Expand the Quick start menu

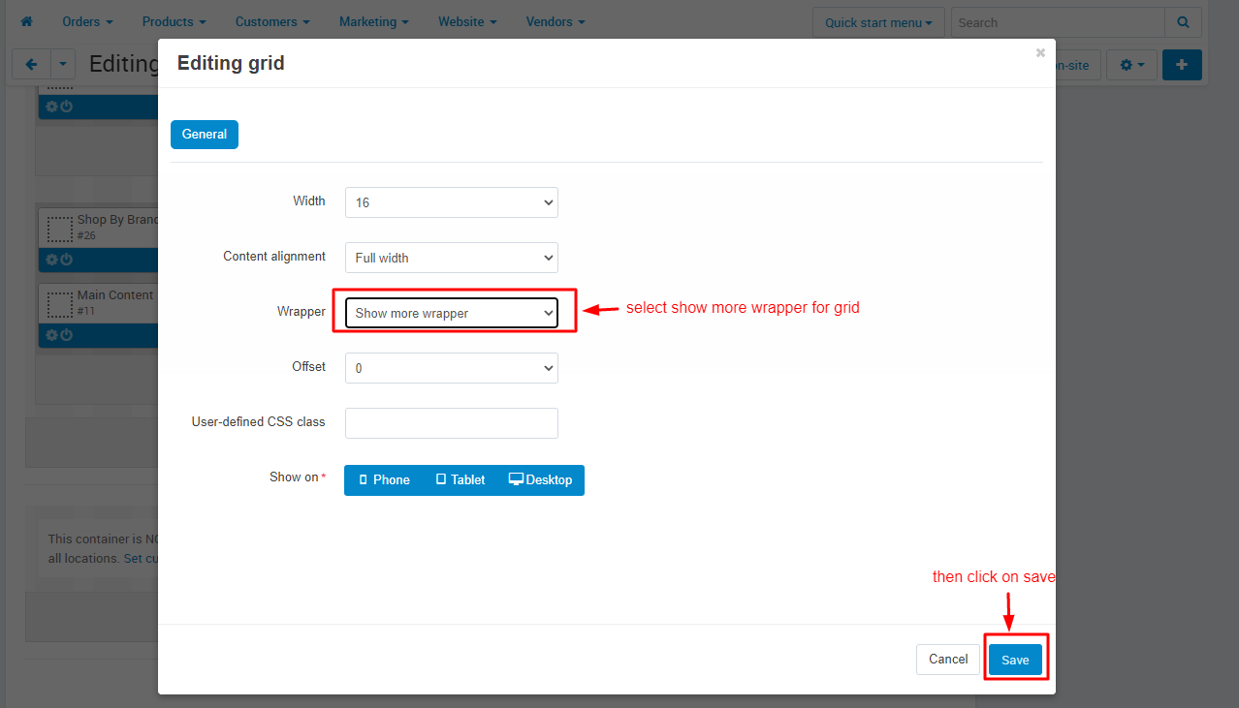click(878, 22)
